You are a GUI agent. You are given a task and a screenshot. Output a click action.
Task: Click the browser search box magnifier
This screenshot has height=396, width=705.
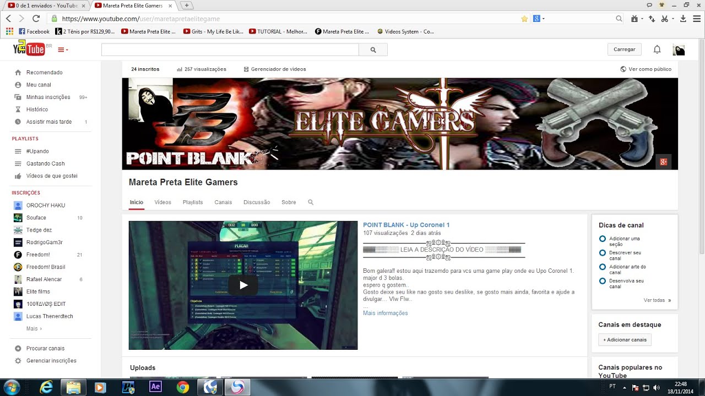619,19
